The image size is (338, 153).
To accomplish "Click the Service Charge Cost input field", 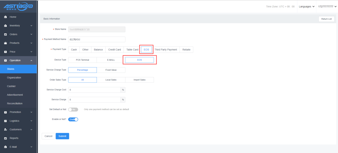I will tap(94, 90).
